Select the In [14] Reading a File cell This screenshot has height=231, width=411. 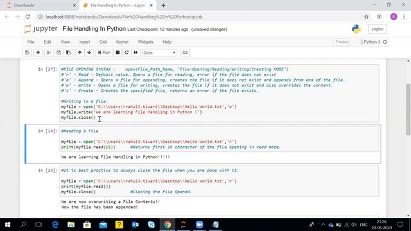pos(219,139)
